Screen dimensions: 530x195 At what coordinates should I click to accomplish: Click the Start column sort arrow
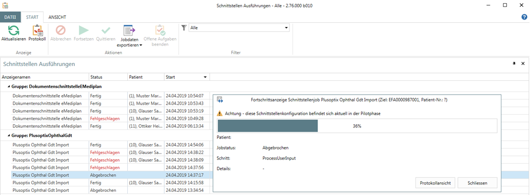(x=205, y=77)
